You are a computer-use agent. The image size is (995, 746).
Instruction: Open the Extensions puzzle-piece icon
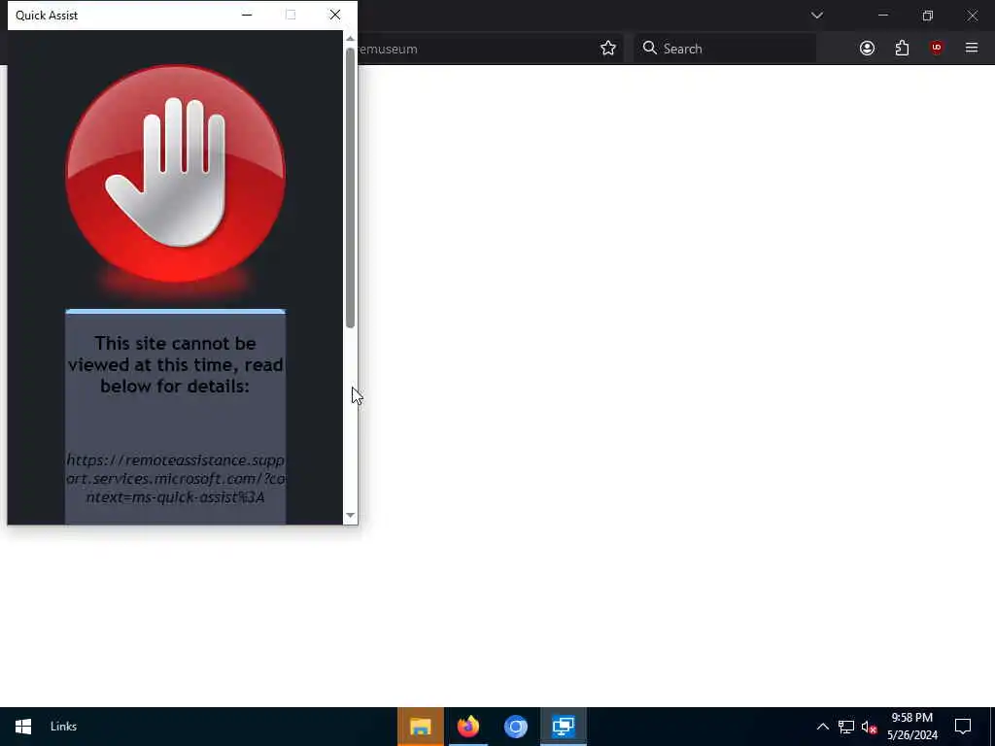pos(902,49)
